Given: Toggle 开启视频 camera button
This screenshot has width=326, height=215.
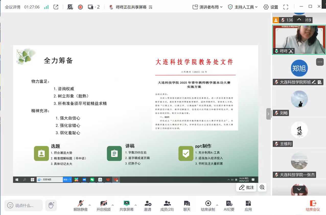Looking at the screenshot, I should 103,206.
